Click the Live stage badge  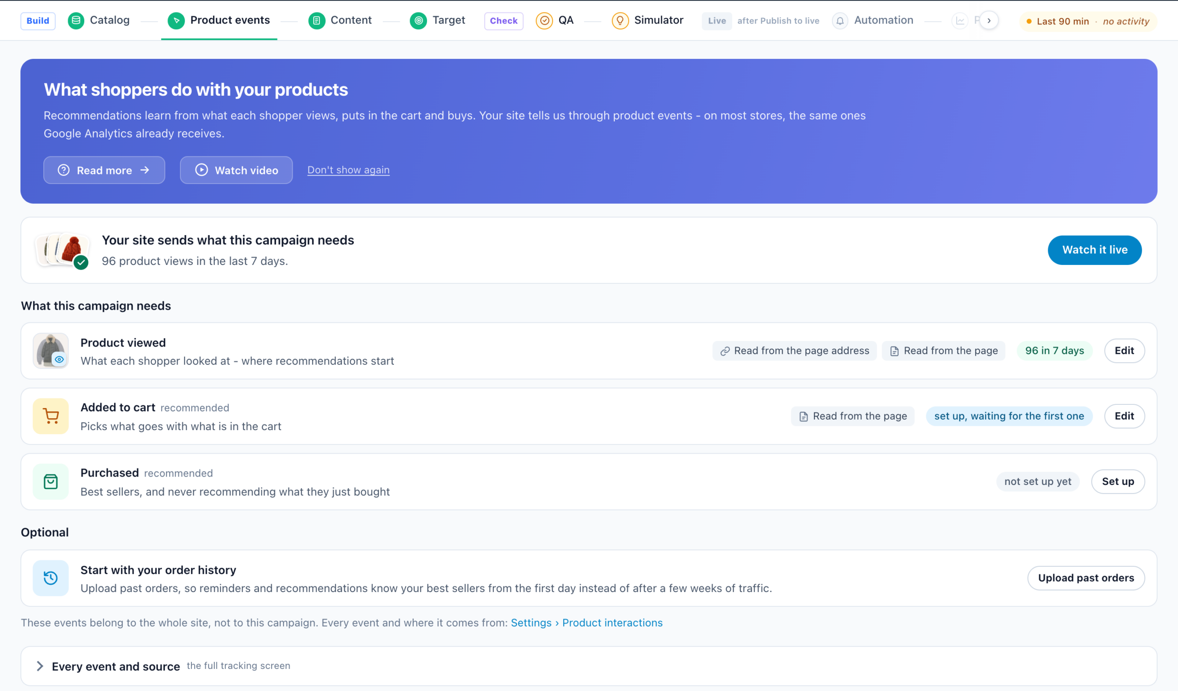pyautogui.click(x=716, y=21)
